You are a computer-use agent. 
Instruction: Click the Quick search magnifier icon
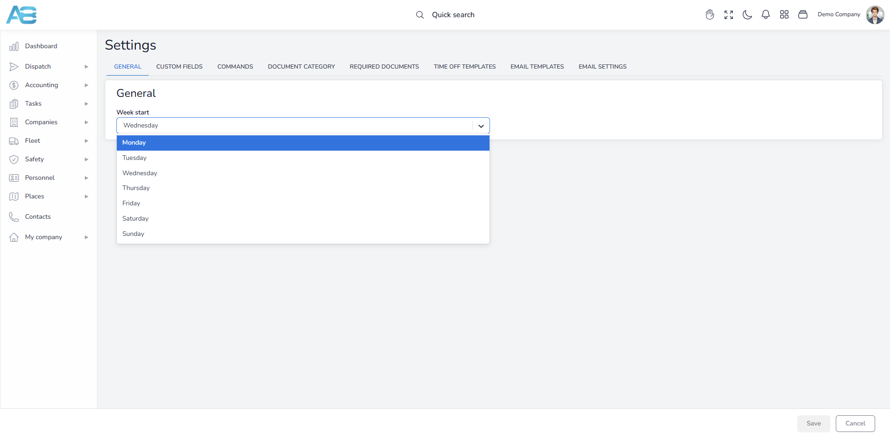pyautogui.click(x=420, y=15)
